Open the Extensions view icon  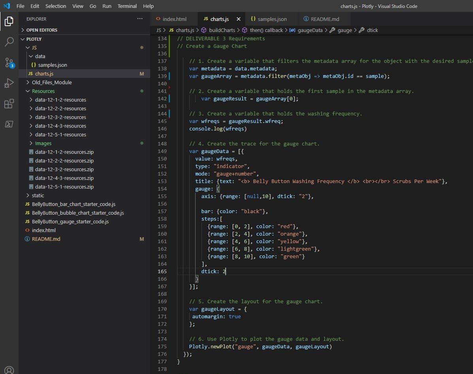(x=9, y=104)
